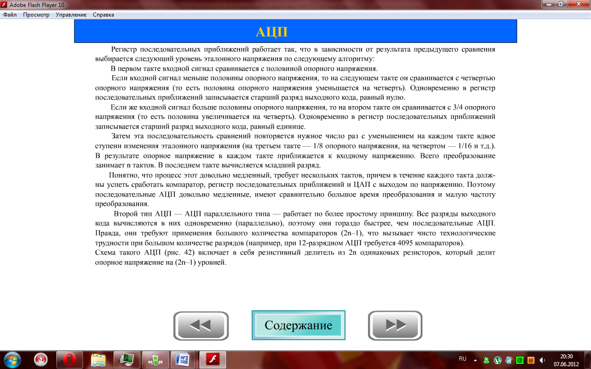This screenshot has height=369, width=591.
Task: Open the green network tray icon
Action: 487,360
